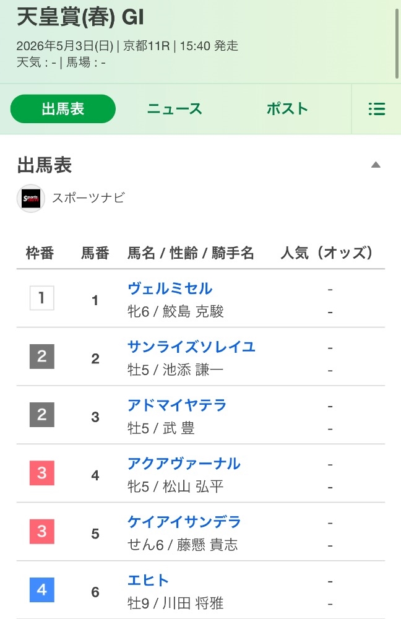Open エヒト horse page
Image resolution: width=401 pixels, height=619 pixels.
(x=149, y=581)
